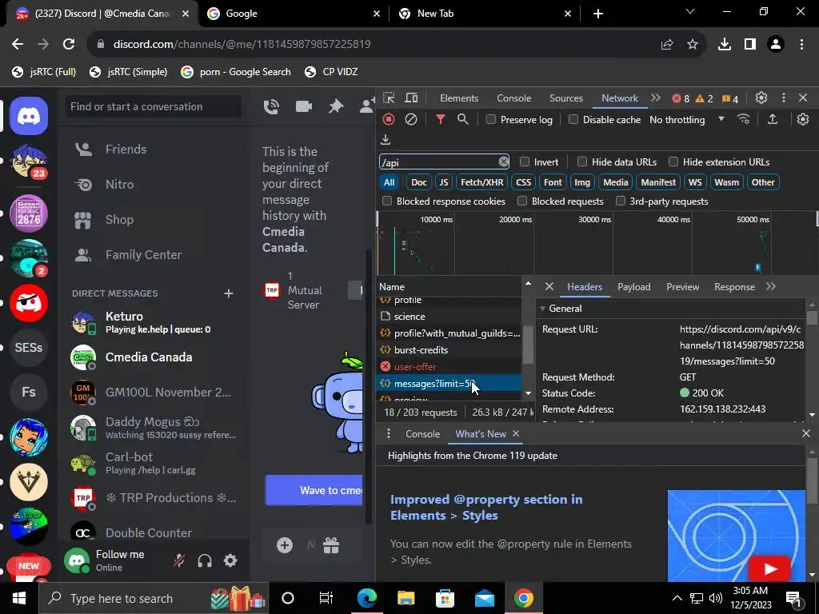
Task: Check 3rd-party requests
Action: point(620,201)
